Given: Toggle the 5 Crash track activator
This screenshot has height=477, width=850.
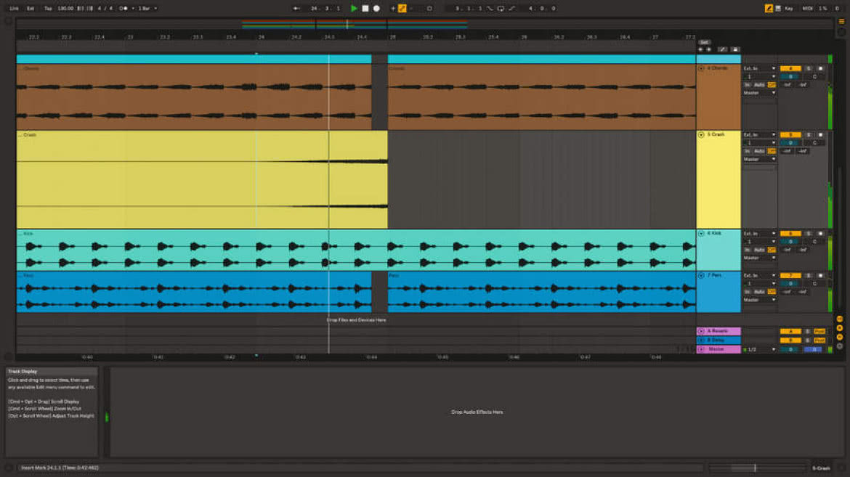Looking at the screenshot, I should tap(790, 134).
